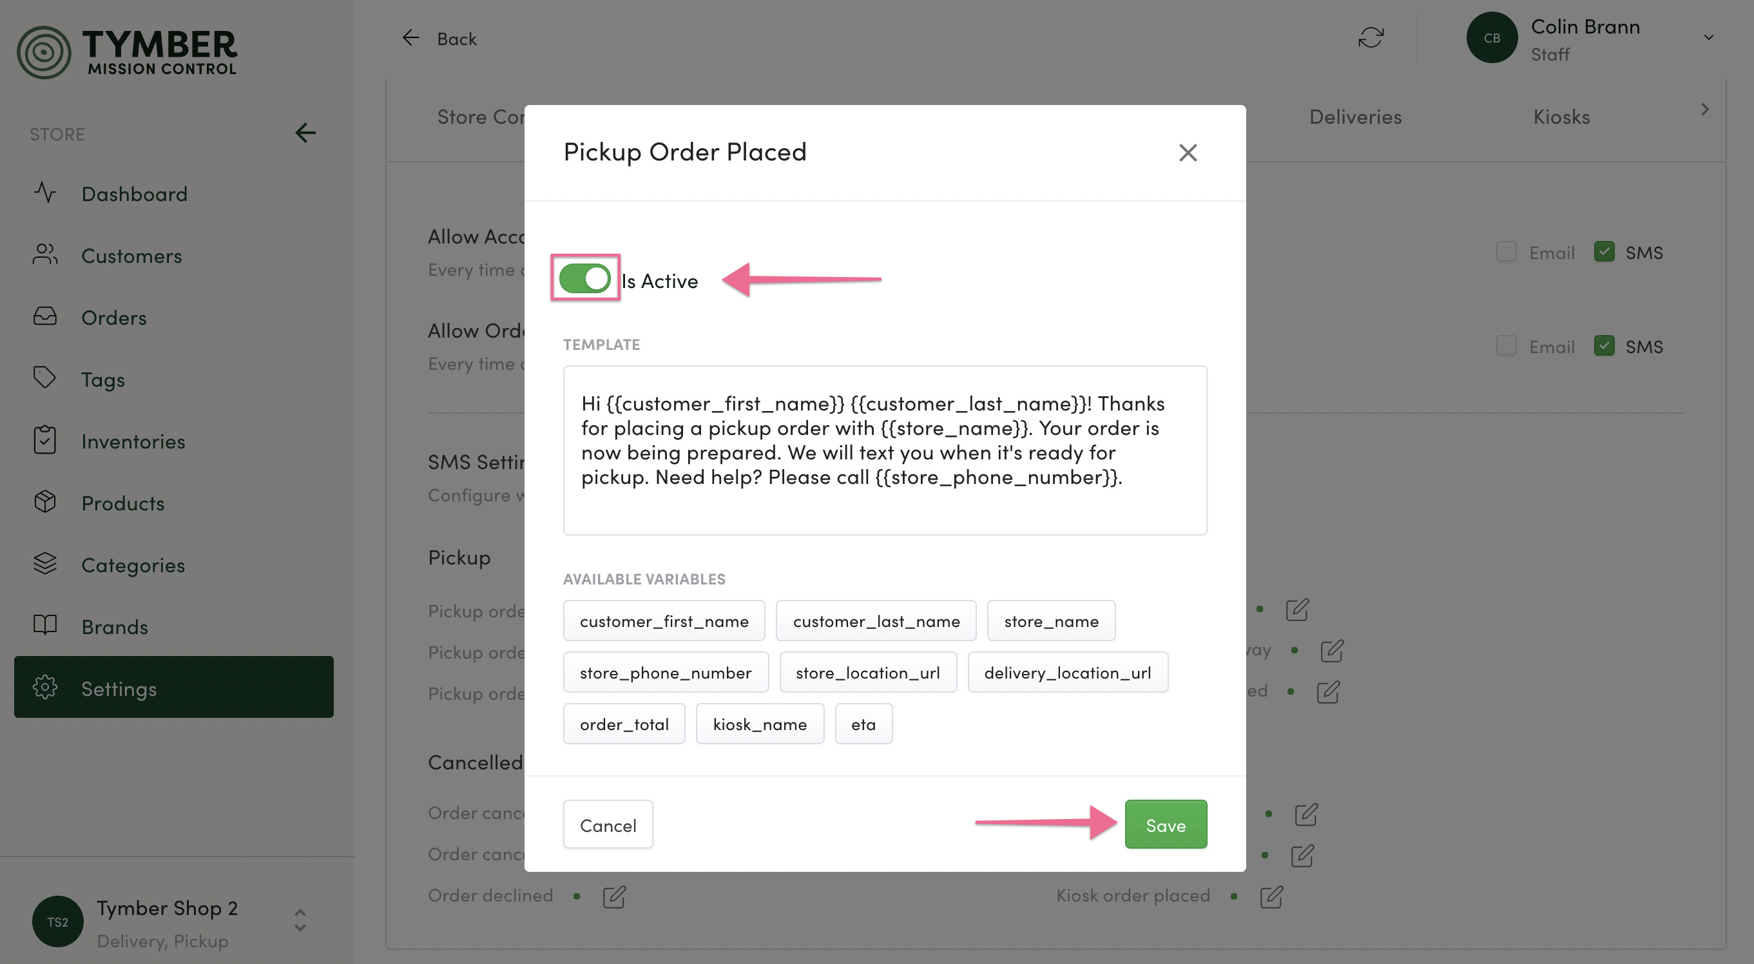Expand the Tymber Shop 2 store switcher

[300, 920]
